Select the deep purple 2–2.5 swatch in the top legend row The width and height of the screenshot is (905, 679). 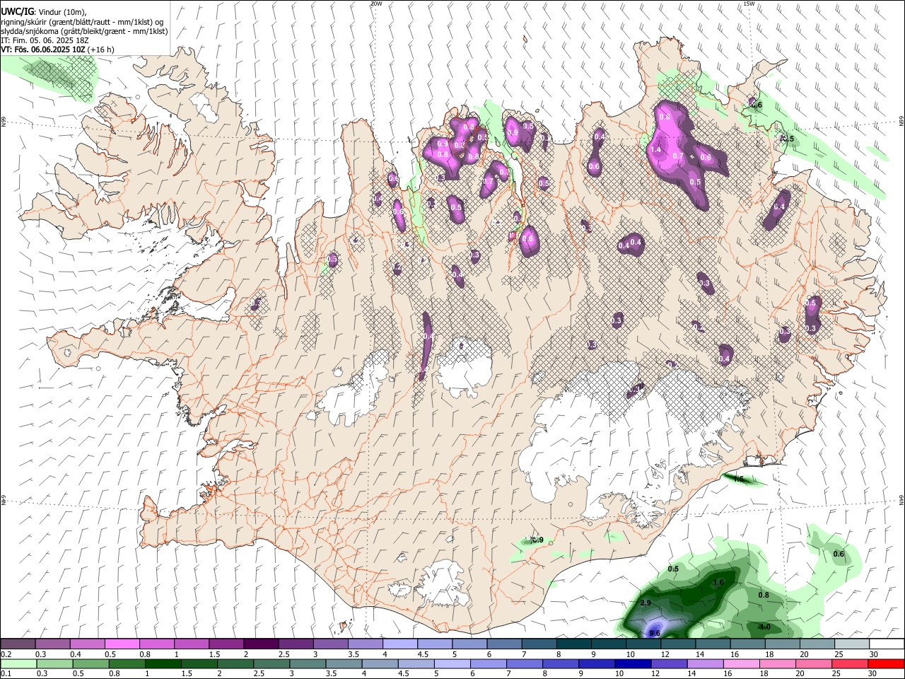pyautogui.click(x=260, y=644)
